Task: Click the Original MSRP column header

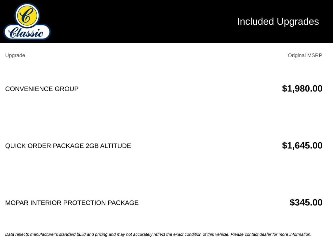Action: tap(305, 55)
